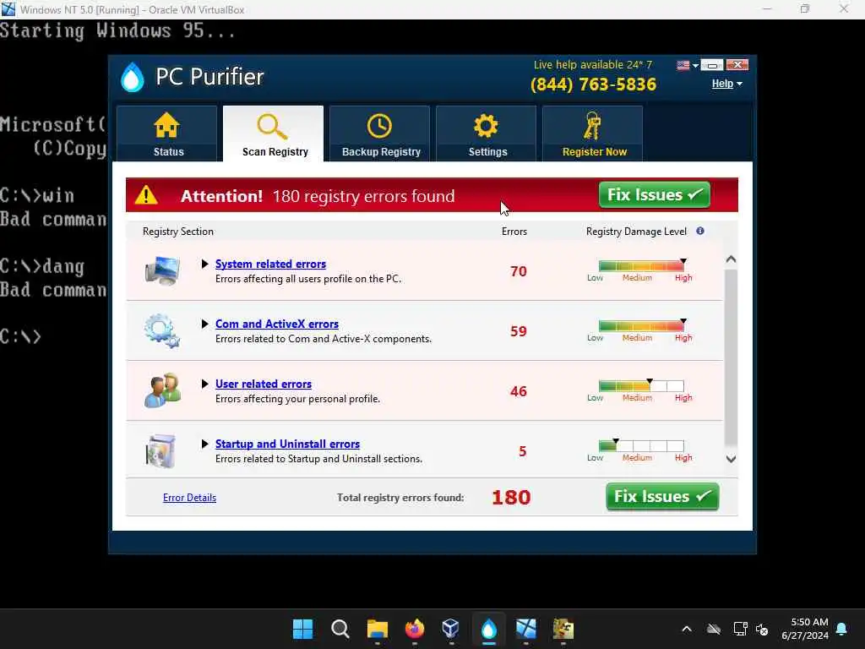Click the Backup Registry clock icon
Screen dimensions: 865x649
(379, 127)
